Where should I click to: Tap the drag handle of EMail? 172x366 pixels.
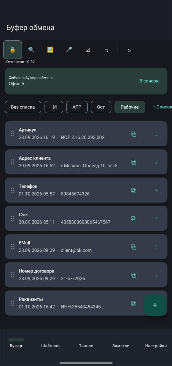[x=12, y=247]
